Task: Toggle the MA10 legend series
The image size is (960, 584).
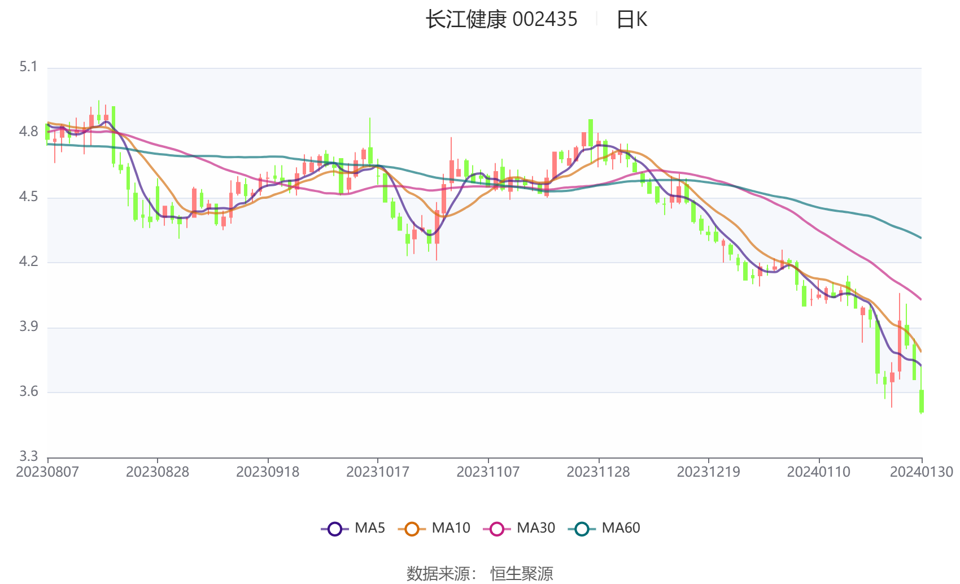Action: tap(434, 528)
